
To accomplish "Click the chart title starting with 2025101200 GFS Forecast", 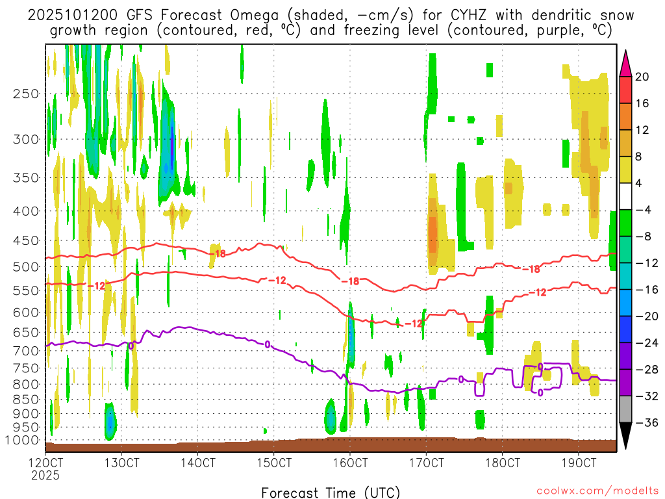I will 331,23.
